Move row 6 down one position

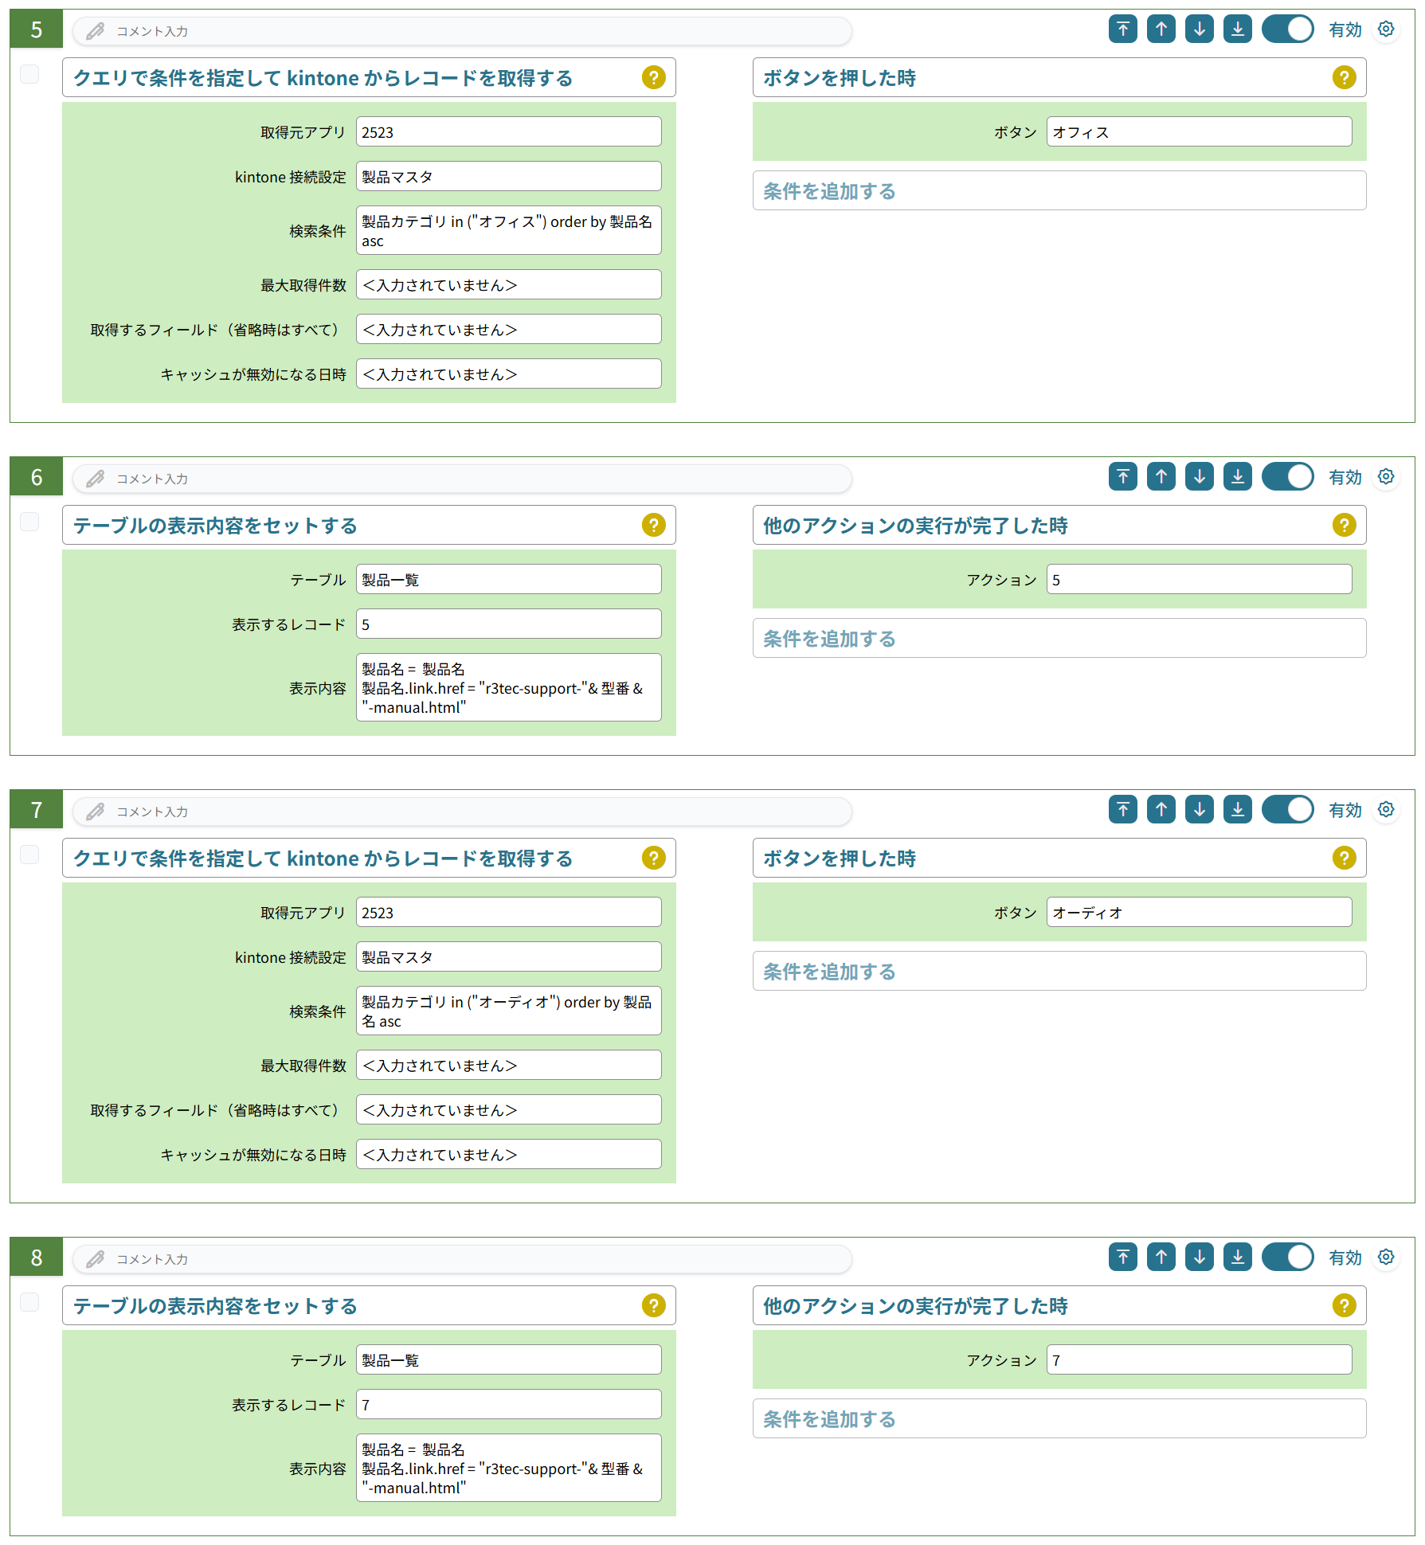click(1199, 477)
